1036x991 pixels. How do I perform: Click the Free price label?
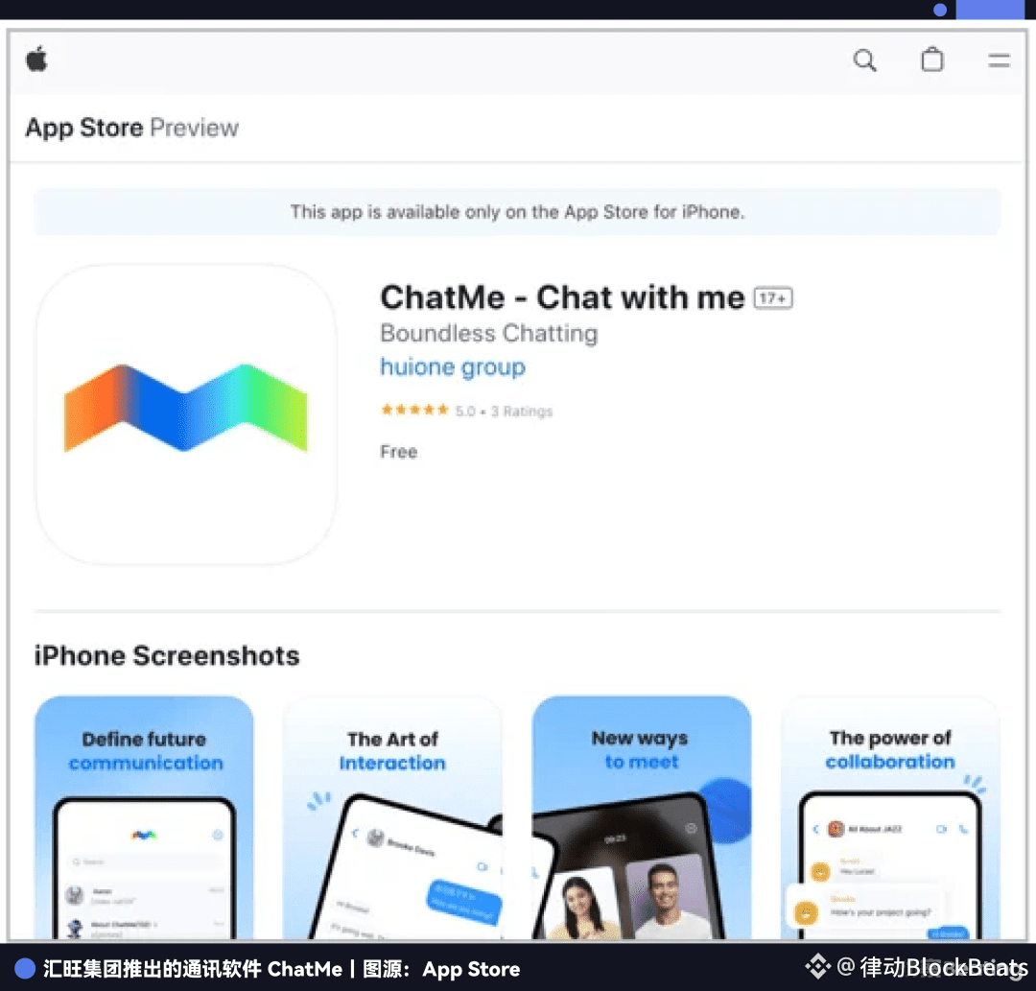398,452
